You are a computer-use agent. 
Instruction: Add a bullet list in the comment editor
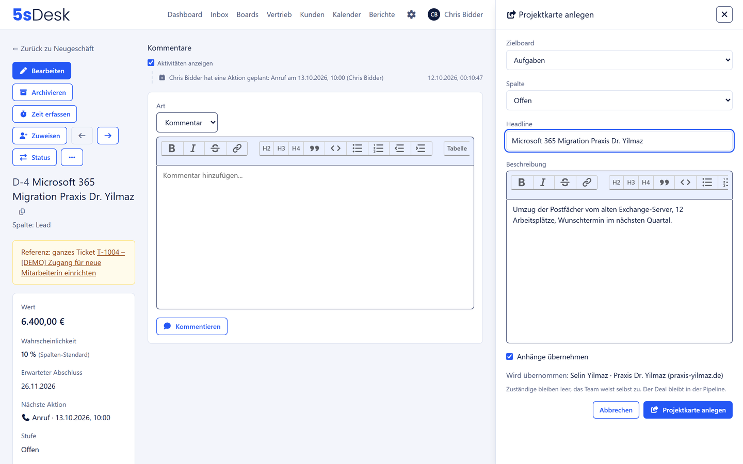pos(357,148)
